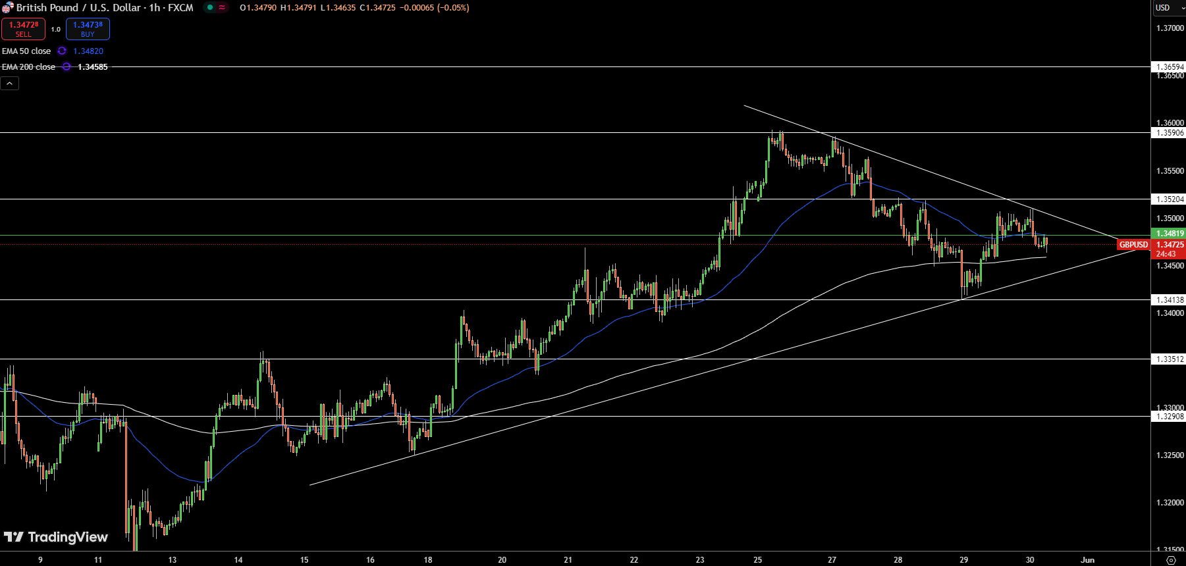The height and width of the screenshot is (566, 1186).
Task: Select the EMA 50 close indicator label
Action: click(x=26, y=51)
